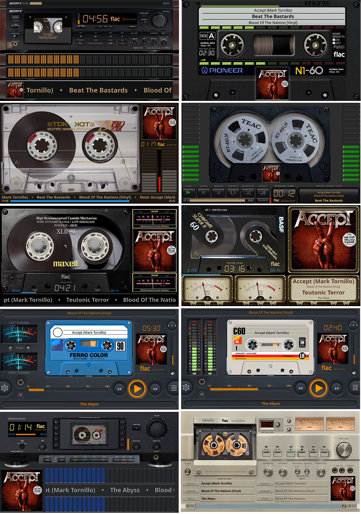
Task: Enable Shuffle on the TEAC deck
Action: tap(248, 193)
